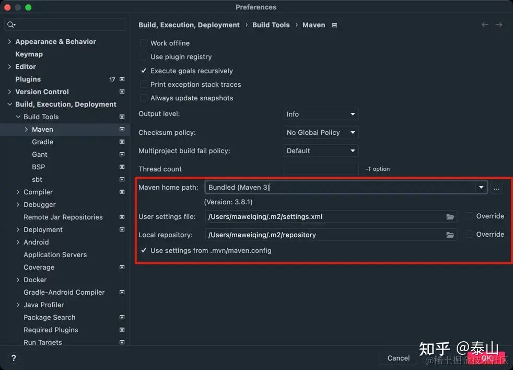
Task: Open the folder picker for Local repository
Action: pos(450,235)
